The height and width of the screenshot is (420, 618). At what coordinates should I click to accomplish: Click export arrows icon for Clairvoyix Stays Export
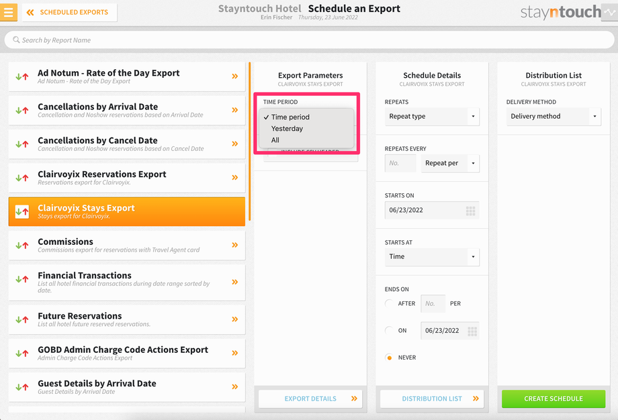pyautogui.click(x=22, y=212)
